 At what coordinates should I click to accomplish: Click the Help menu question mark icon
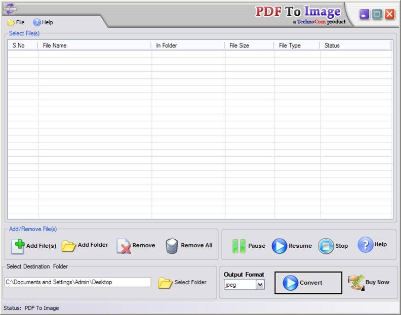pyautogui.click(x=37, y=22)
